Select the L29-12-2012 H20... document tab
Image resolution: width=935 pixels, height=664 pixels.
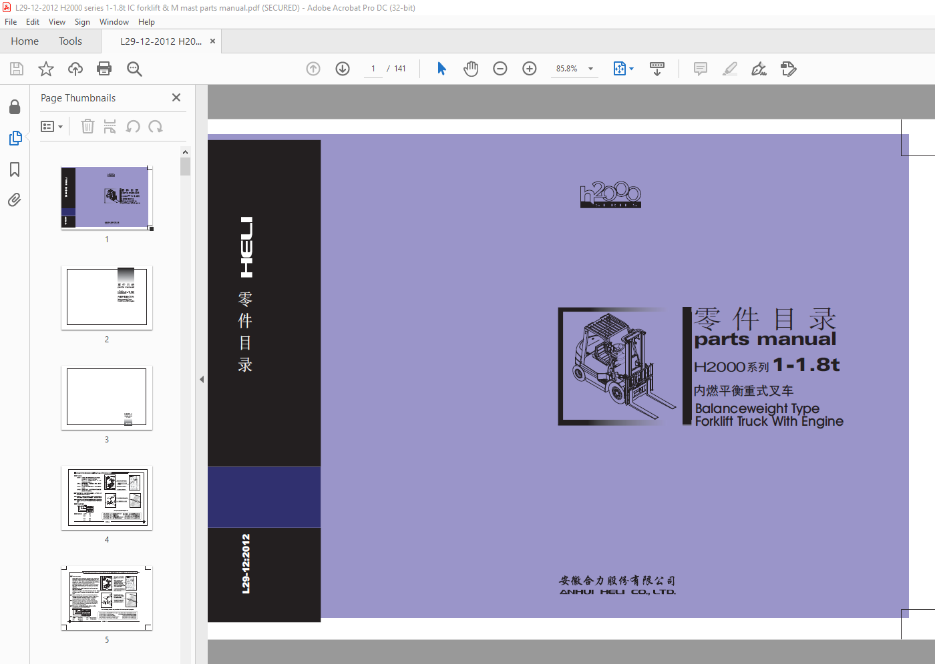(x=161, y=41)
